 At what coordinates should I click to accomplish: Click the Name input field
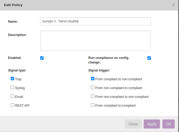[x=96, y=21]
